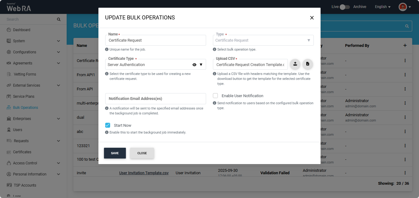Go to Certificates in the sidebar

click(22, 152)
